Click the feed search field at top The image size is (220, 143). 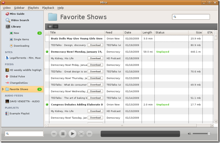click(x=191, y=17)
